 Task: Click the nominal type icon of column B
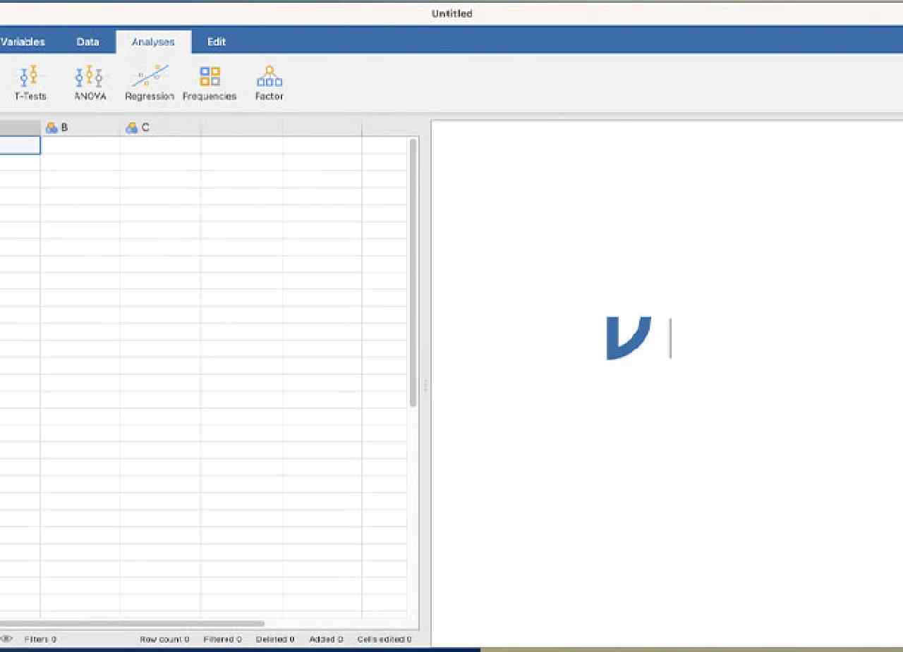[51, 128]
